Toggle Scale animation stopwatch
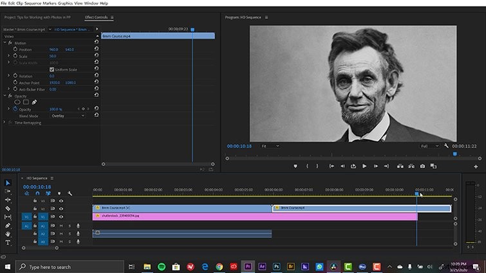This screenshot has width=486, height=273. pyautogui.click(x=15, y=56)
